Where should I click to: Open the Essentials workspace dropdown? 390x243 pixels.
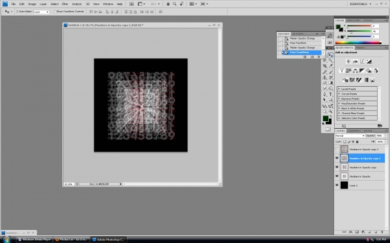tap(360, 4)
